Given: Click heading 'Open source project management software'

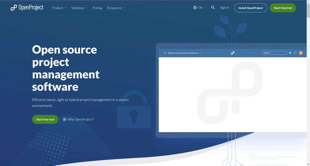Looking at the screenshot, I should point(66,68).
